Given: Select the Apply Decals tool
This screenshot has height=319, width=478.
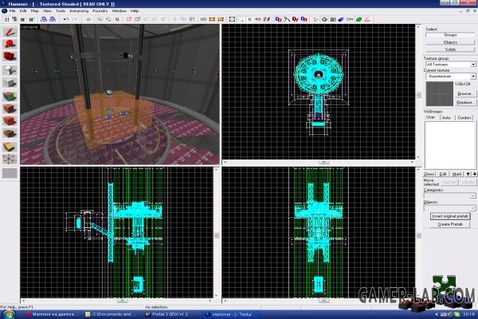Looking at the screenshot, I should (x=10, y=121).
